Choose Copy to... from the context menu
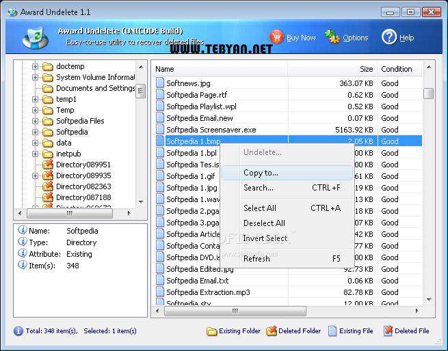 coord(287,173)
